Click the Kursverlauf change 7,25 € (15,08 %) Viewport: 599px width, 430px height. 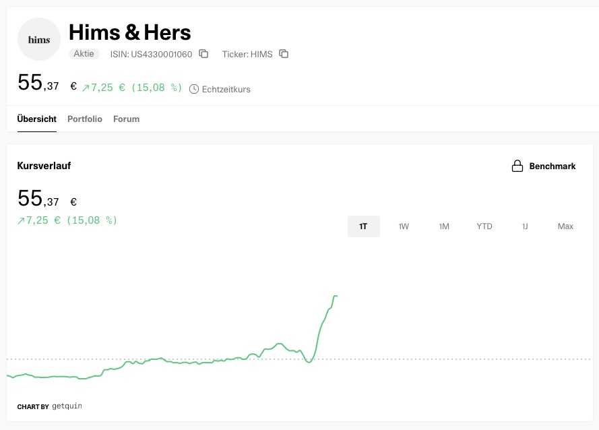coord(67,220)
